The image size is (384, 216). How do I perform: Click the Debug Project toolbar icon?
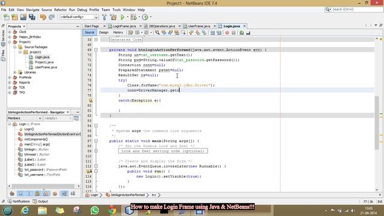click(x=134, y=17)
